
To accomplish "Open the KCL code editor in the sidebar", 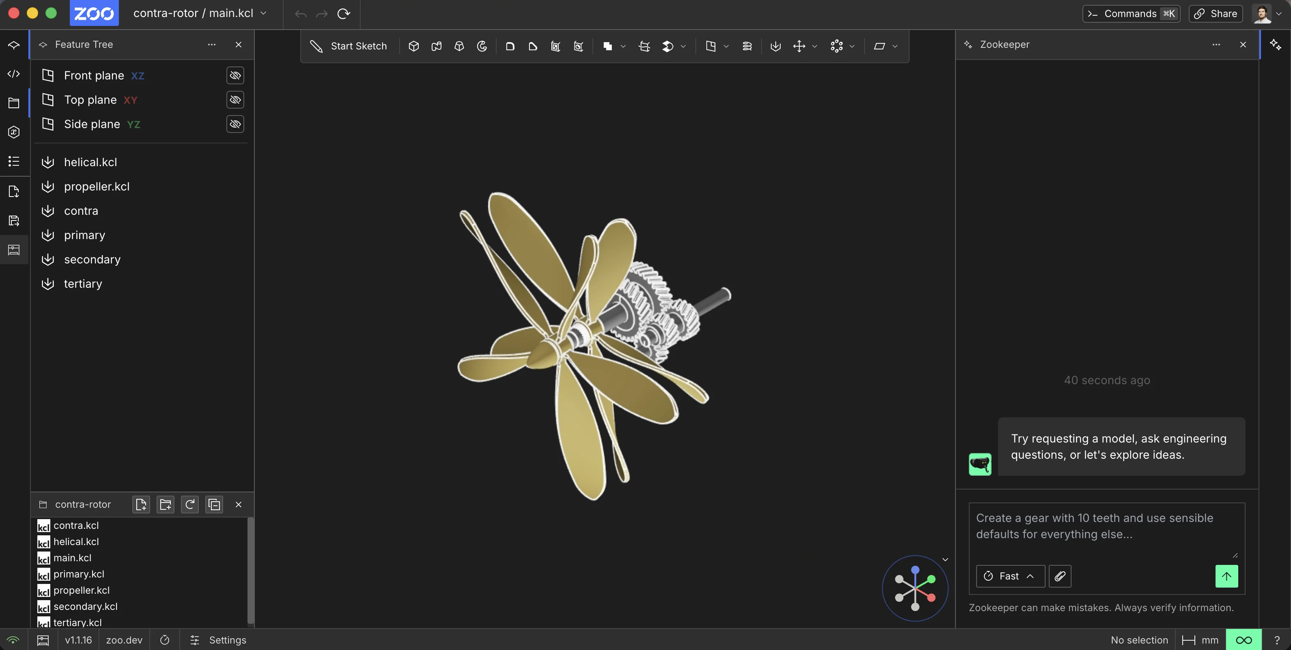I will click(13, 74).
